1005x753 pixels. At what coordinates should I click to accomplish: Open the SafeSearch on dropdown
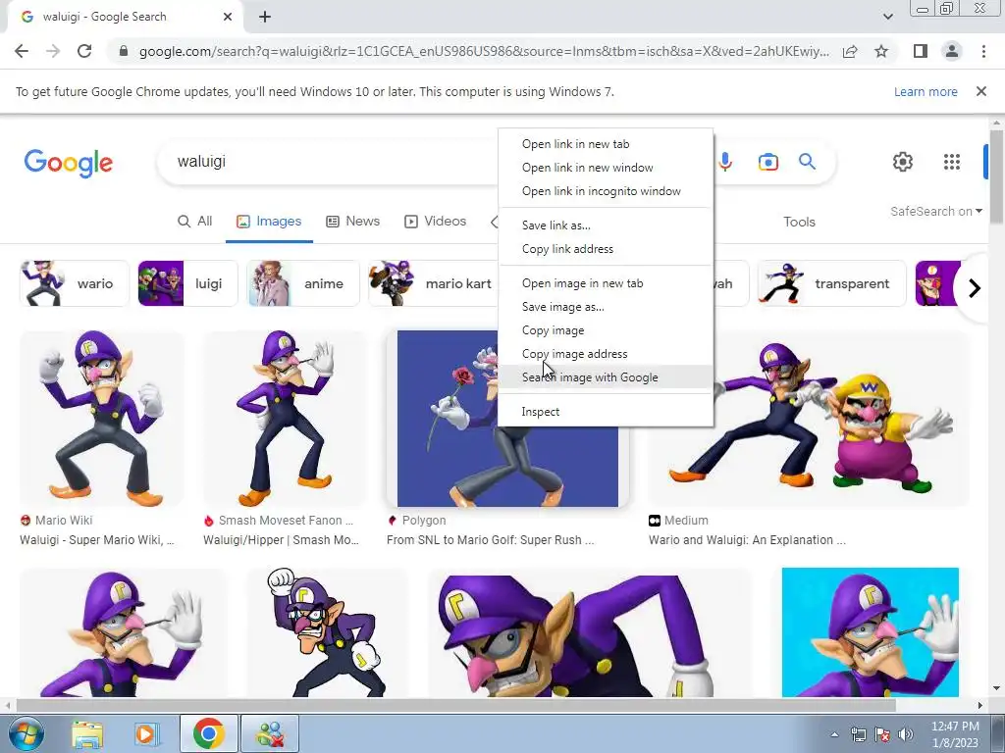935,212
